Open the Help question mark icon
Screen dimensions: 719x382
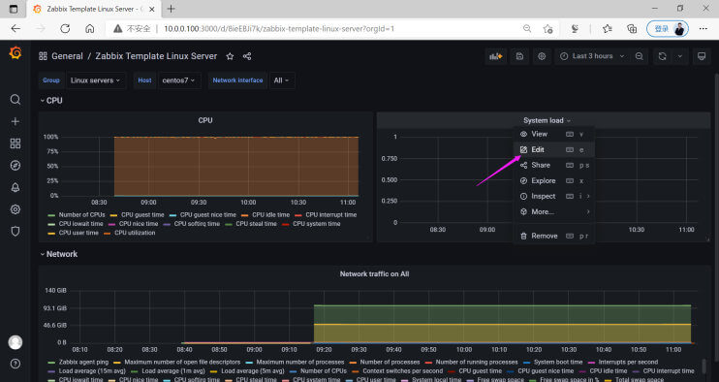(x=16, y=364)
